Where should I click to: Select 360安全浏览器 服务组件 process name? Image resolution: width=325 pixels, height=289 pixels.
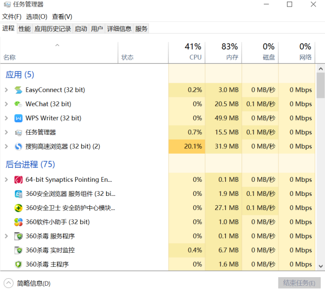70,194
